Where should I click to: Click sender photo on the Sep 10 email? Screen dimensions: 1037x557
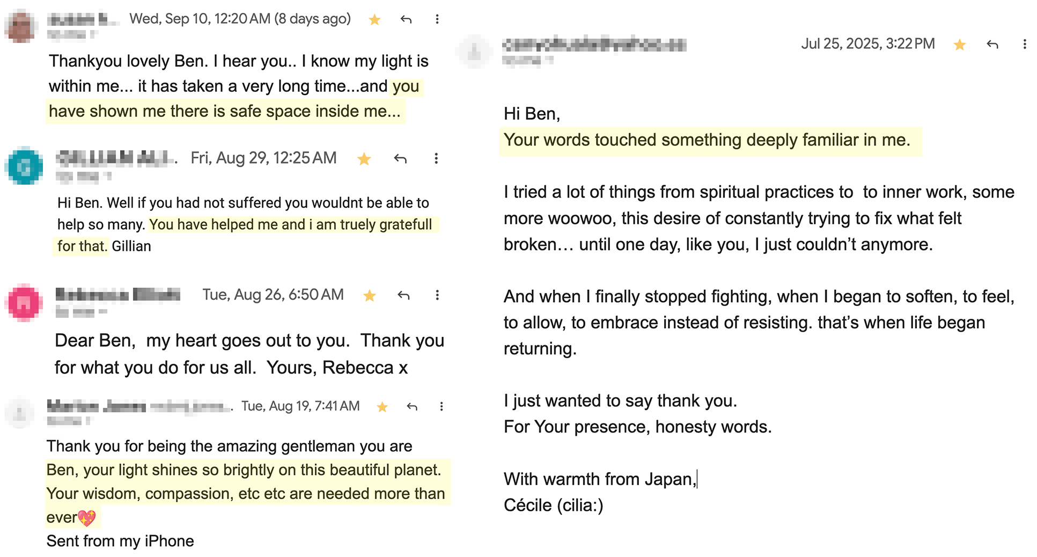tap(20, 26)
